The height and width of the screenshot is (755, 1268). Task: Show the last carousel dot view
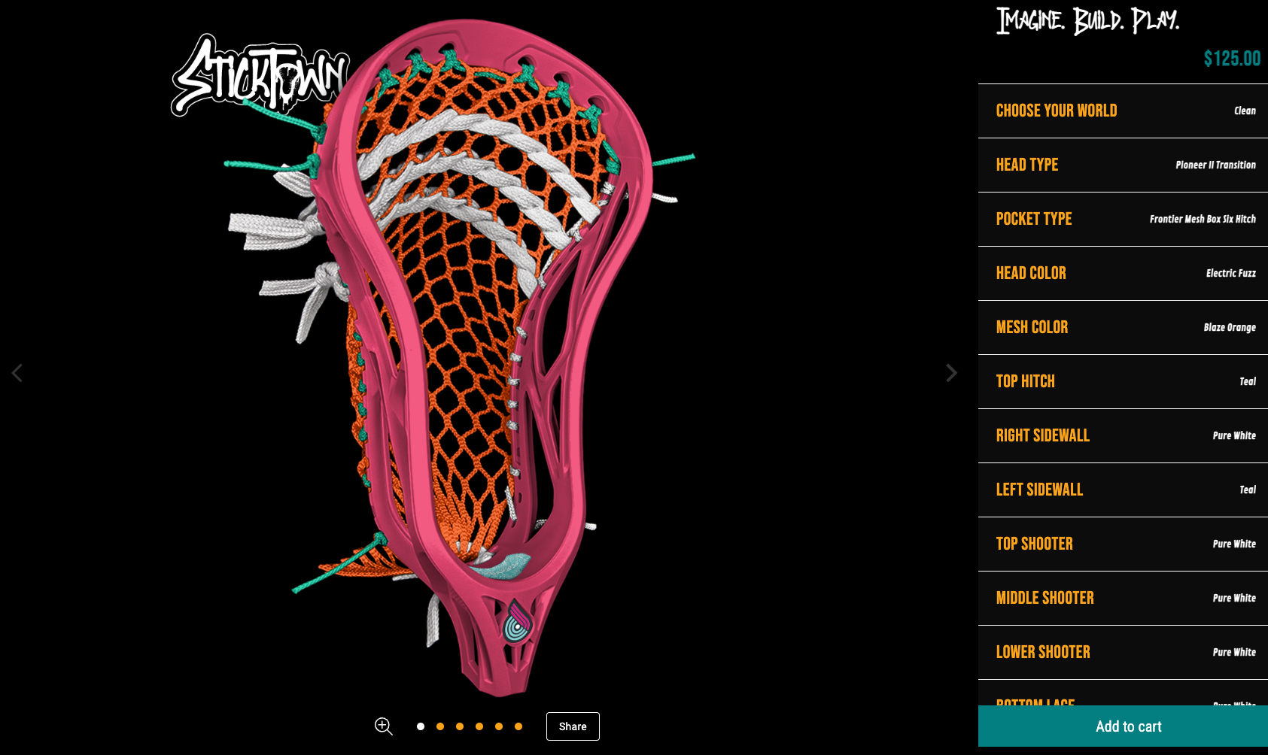click(518, 726)
